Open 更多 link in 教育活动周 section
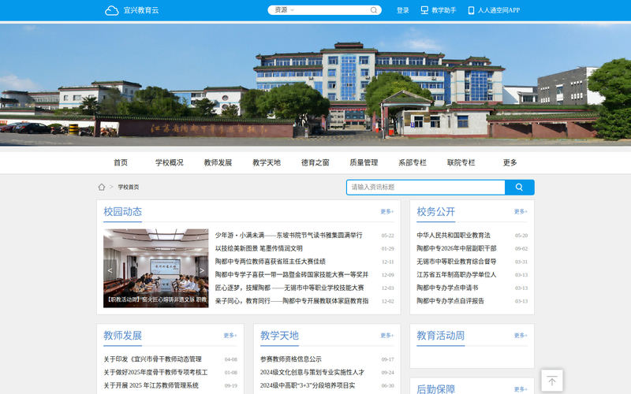Viewport: 631px width, 394px height. tap(521, 336)
